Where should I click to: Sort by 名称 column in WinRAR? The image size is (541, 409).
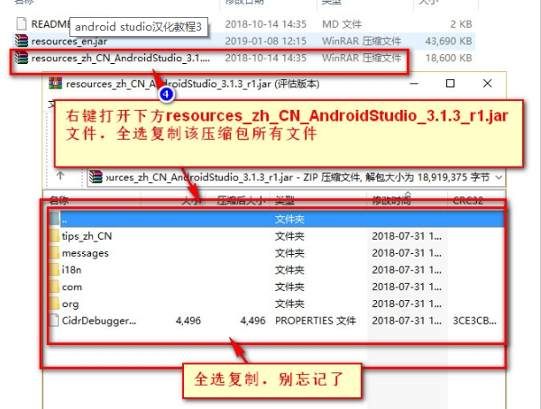point(59,200)
